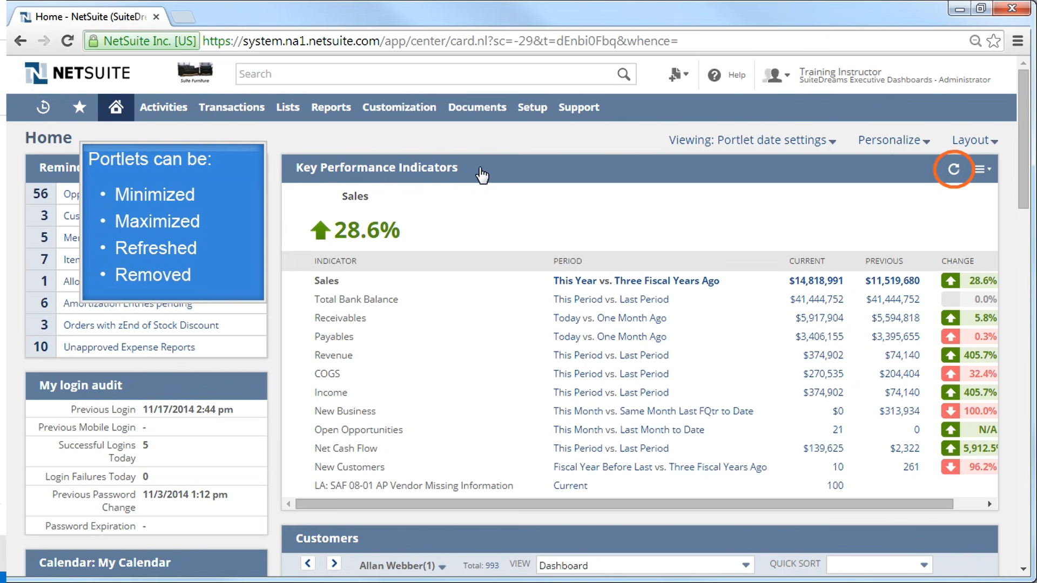Open the Receivables indicator
This screenshot has width=1037, height=583.
(x=340, y=318)
